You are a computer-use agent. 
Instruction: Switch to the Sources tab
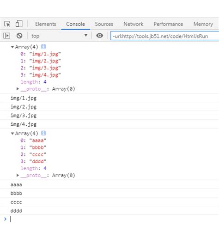[x=104, y=24]
